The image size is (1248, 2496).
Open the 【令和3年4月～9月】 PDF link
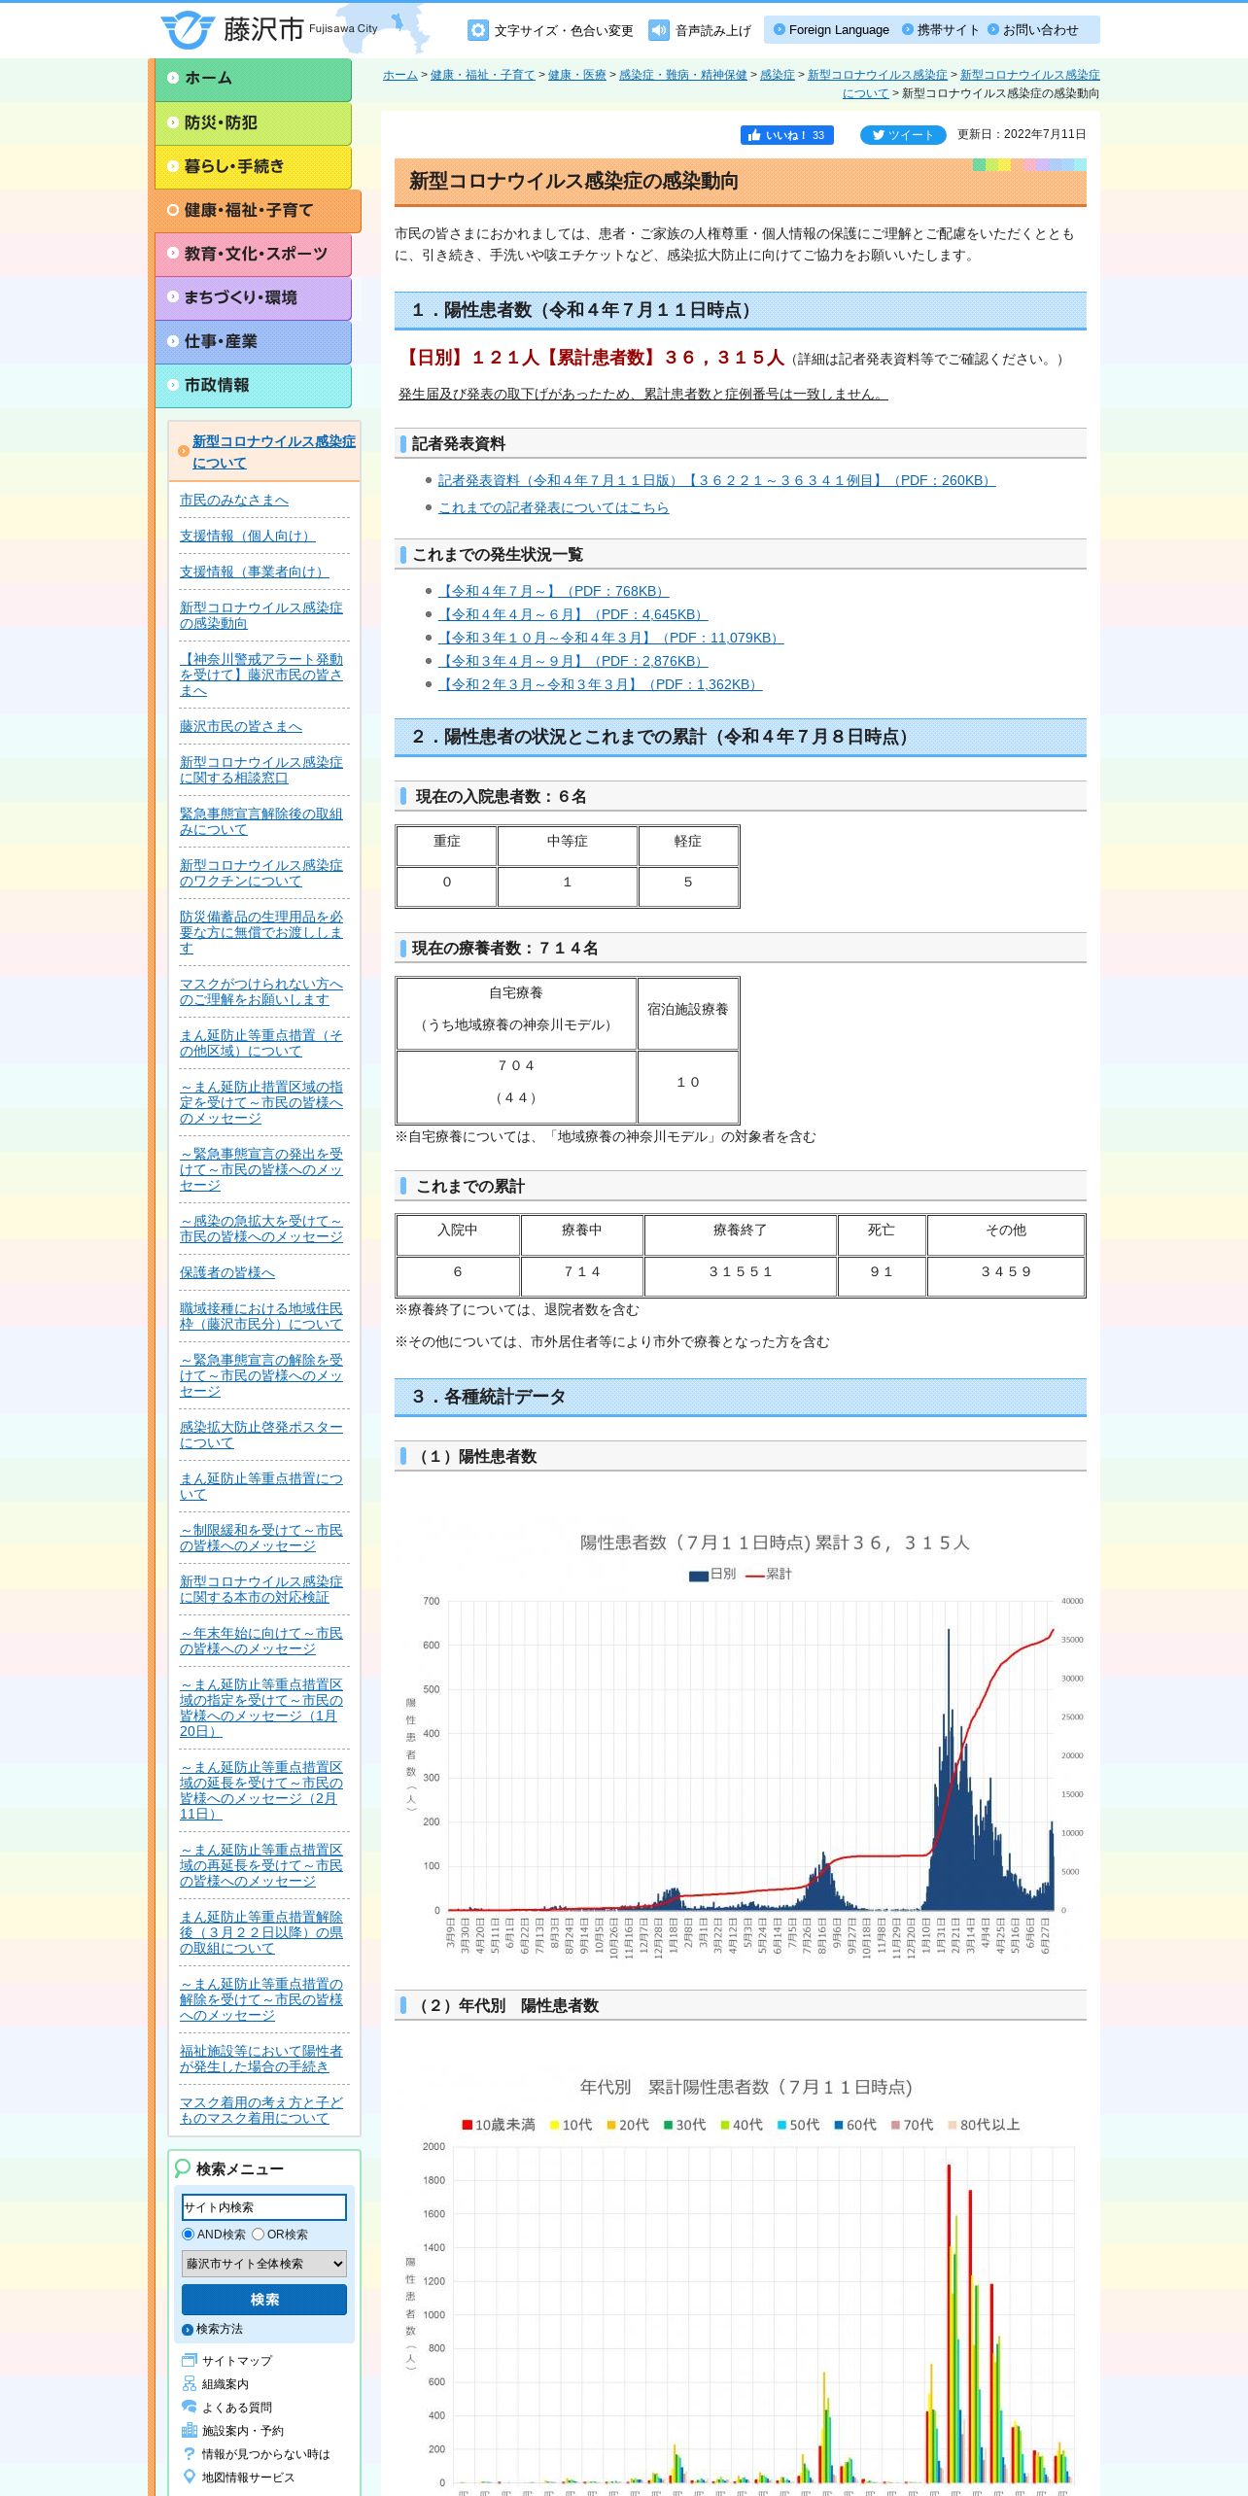point(573,661)
